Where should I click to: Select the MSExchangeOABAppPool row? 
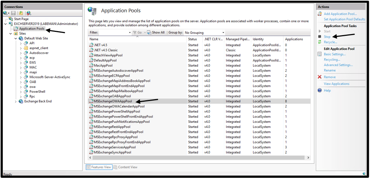(x=199, y=96)
